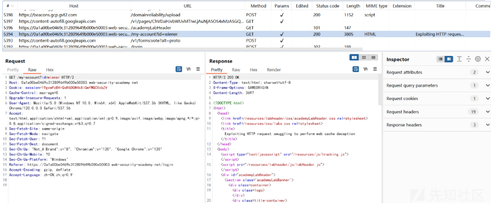Collapse all Inspector sections icon

point(468,59)
